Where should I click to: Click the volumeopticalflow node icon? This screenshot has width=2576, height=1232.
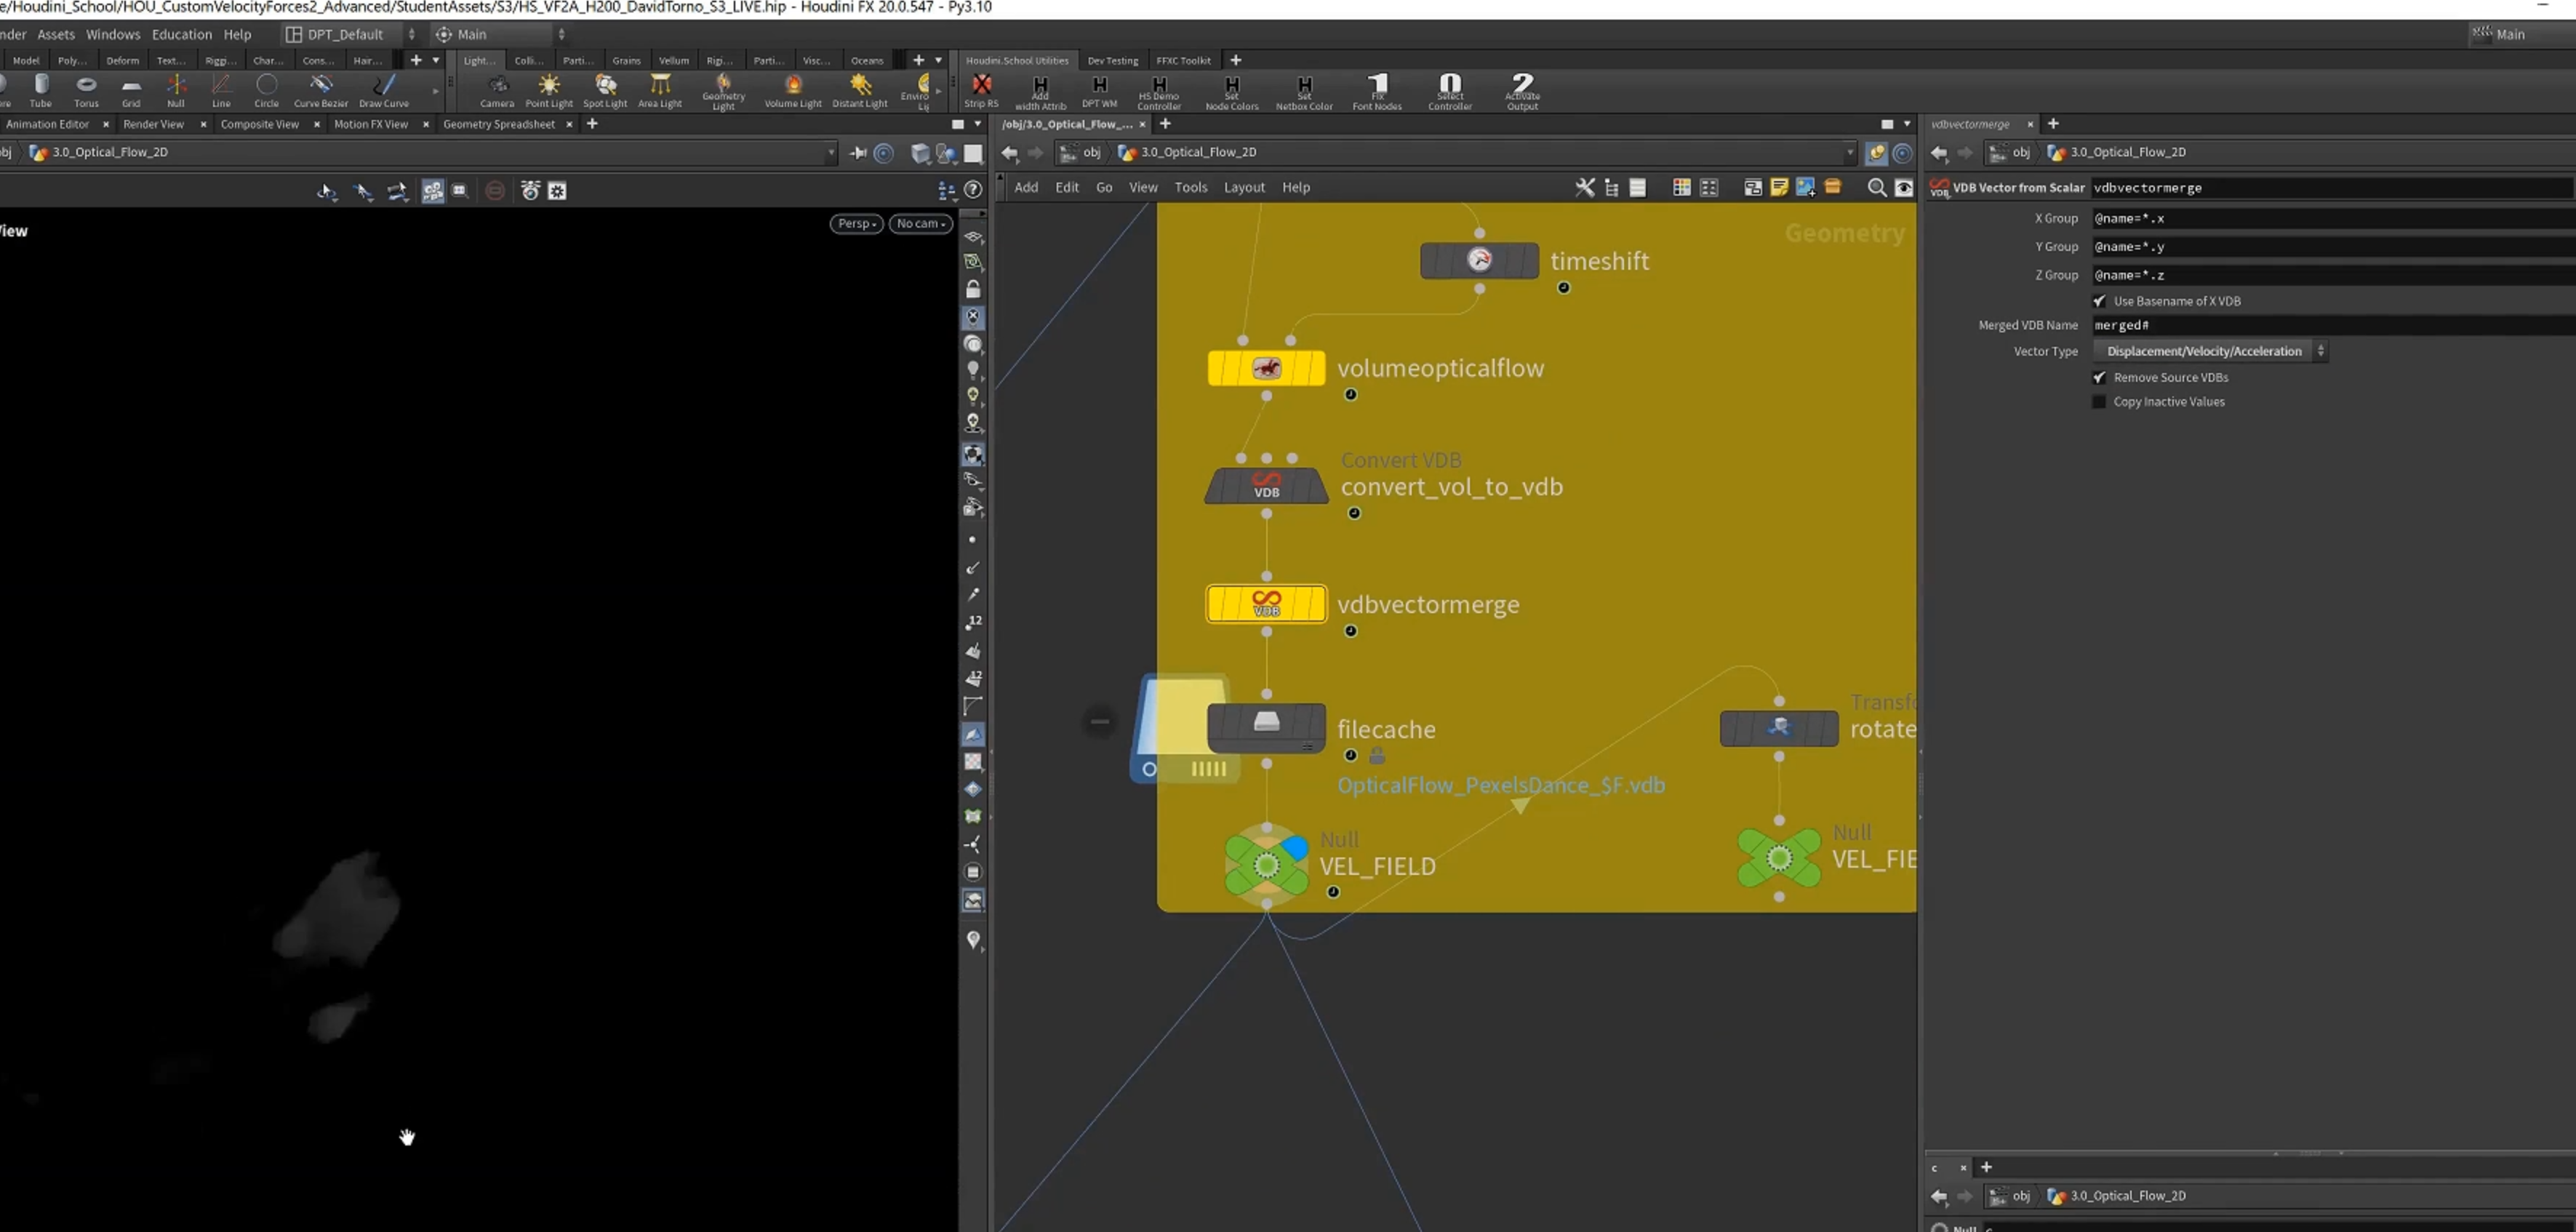1266,368
